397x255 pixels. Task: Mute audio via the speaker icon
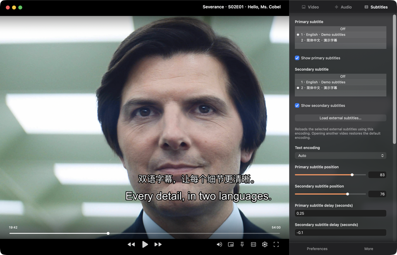coord(220,244)
